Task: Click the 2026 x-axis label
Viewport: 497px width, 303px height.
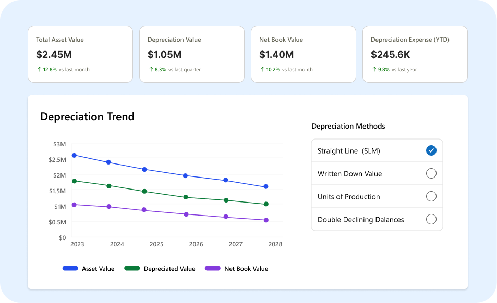Action: 196,244
